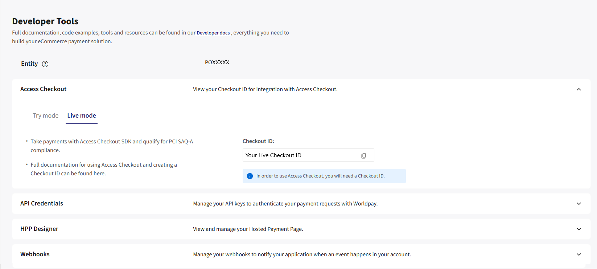Click the 'Manage your webhooks' description text

[x=302, y=254]
